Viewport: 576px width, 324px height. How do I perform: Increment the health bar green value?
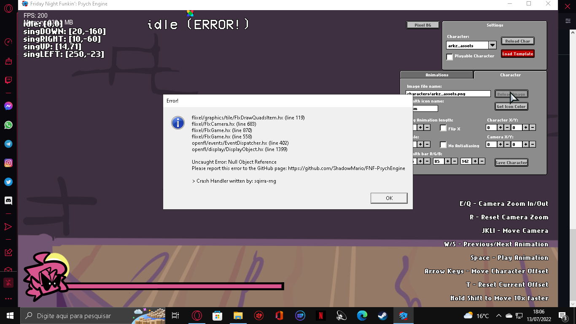(448, 161)
